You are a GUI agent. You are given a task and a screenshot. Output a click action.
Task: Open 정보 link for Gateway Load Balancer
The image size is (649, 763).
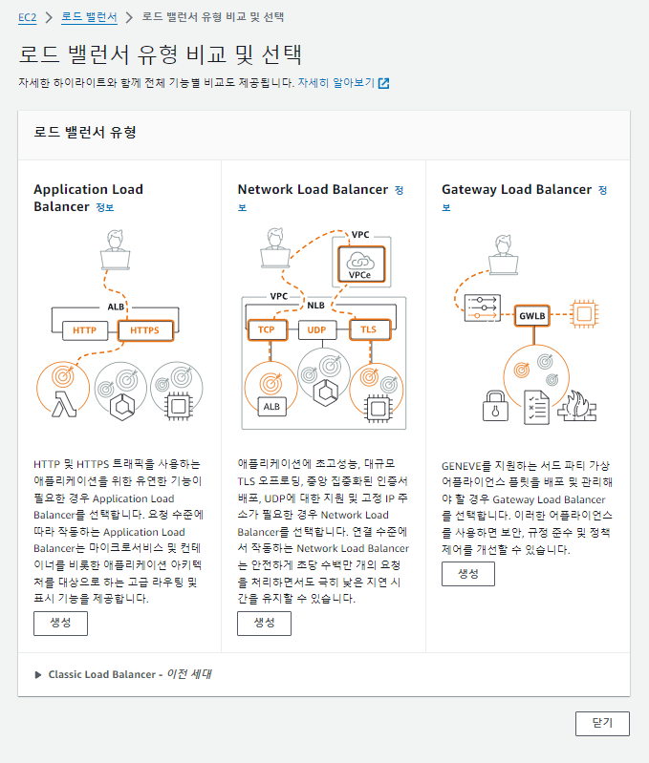pos(603,190)
